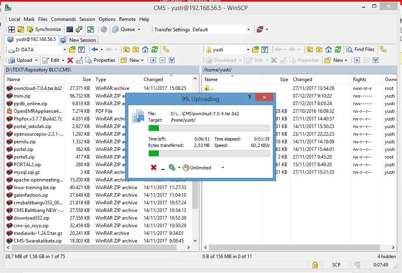Viewport: 402px width, 273px height.
Task: Click the Preferences gear icon
Action: (x=104, y=29)
